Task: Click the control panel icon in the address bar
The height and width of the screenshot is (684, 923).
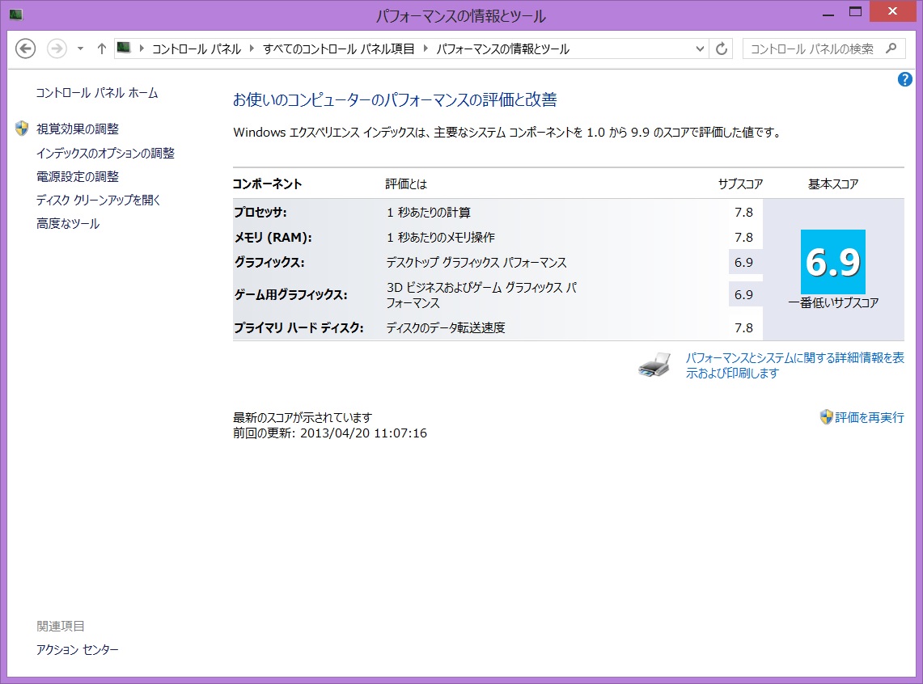Action: tap(124, 49)
